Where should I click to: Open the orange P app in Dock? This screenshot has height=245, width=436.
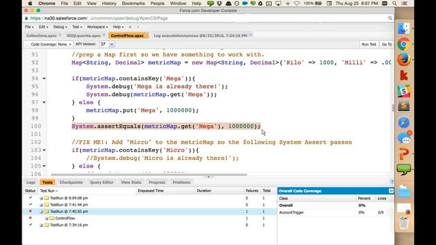tap(404, 154)
